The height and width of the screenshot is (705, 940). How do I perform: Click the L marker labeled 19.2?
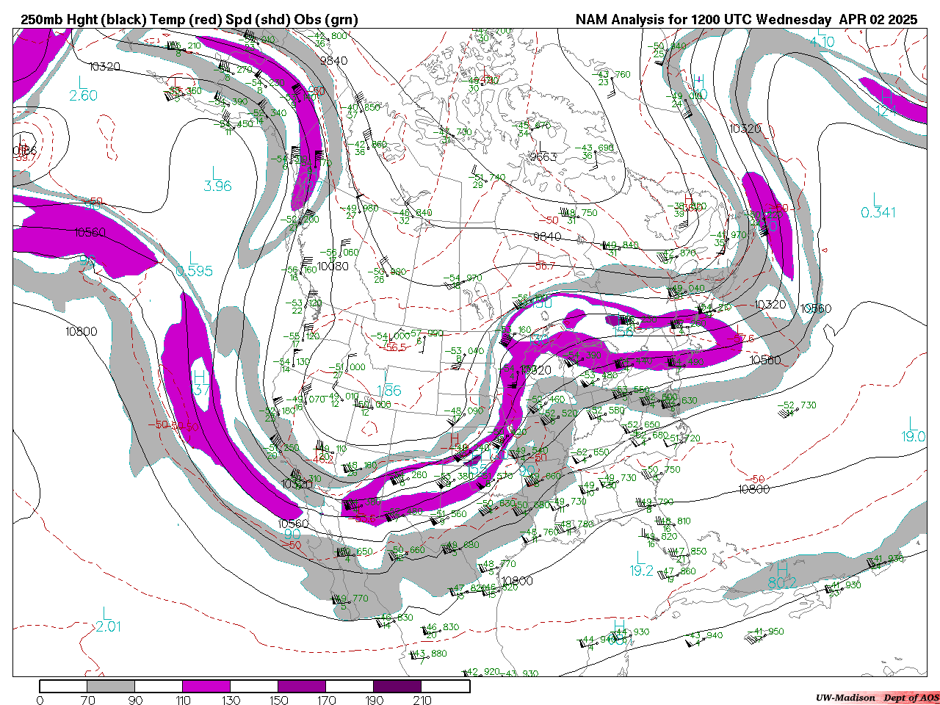641,563
